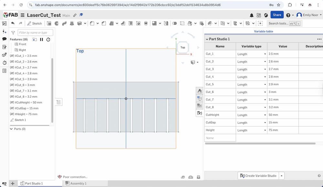The width and height of the screenshot is (323, 187).
Task: Click the Share button
Action: click(x=277, y=15)
